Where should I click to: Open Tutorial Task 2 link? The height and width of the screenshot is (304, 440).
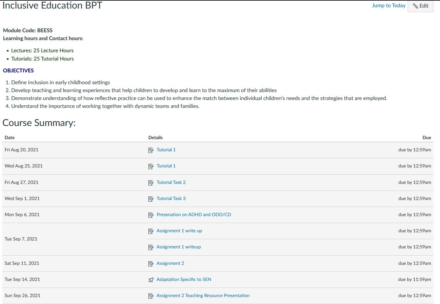(171, 182)
